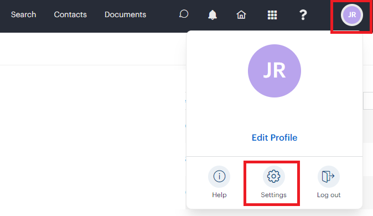Open Settings gear in profile popup
This screenshot has width=373, height=216.
[273, 182]
